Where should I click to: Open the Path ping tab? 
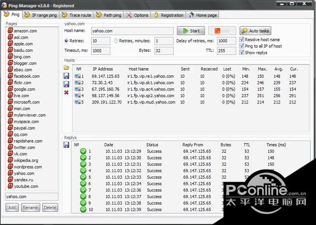pos(109,15)
